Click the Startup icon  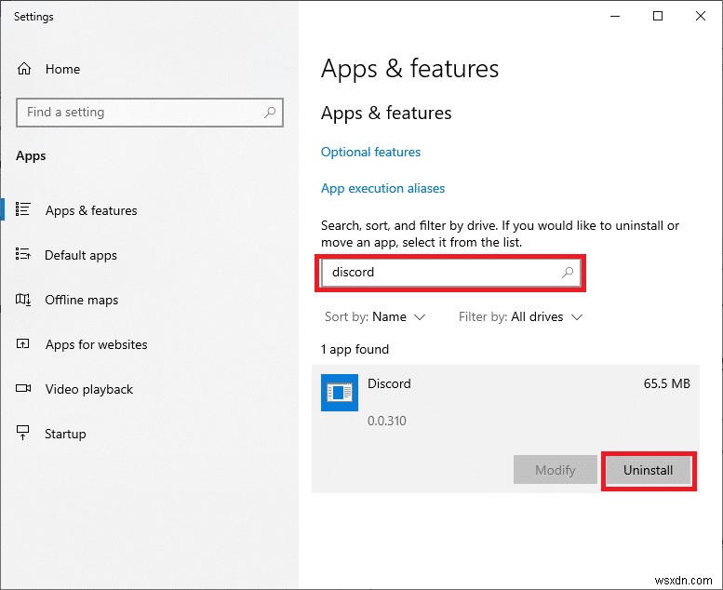pos(24,434)
